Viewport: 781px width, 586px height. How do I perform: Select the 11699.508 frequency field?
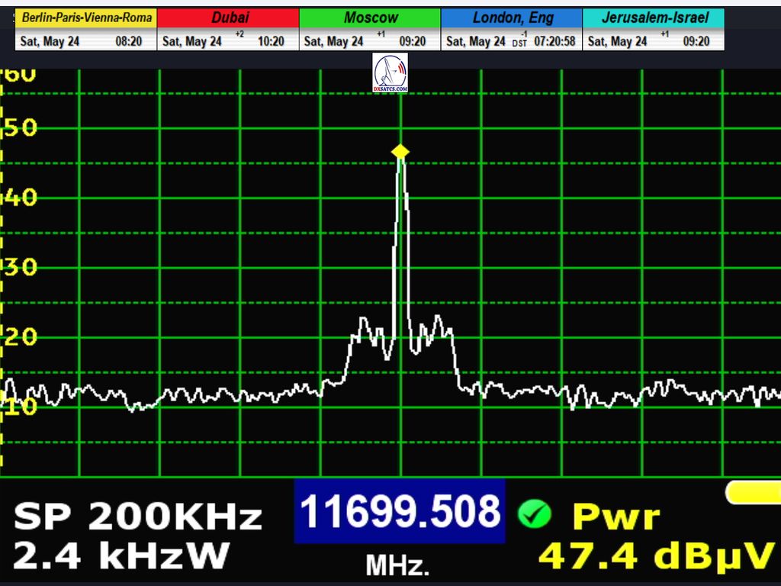pyautogui.click(x=400, y=511)
